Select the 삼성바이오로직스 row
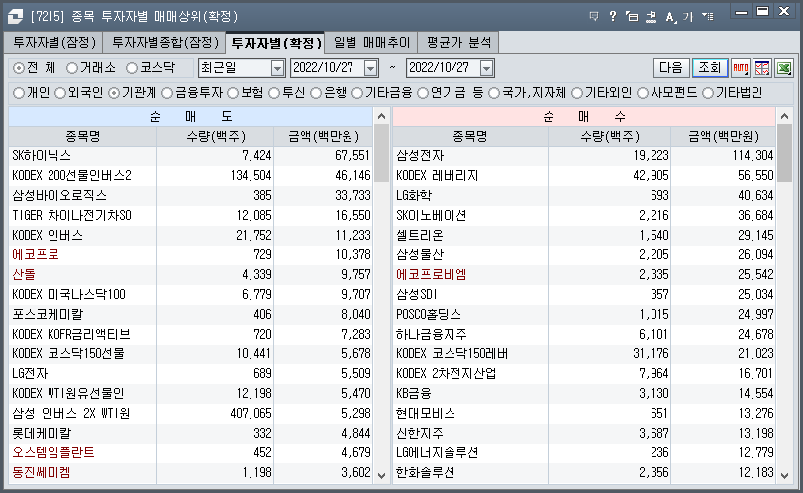The height and width of the screenshot is (493, 803). (190, 195)
